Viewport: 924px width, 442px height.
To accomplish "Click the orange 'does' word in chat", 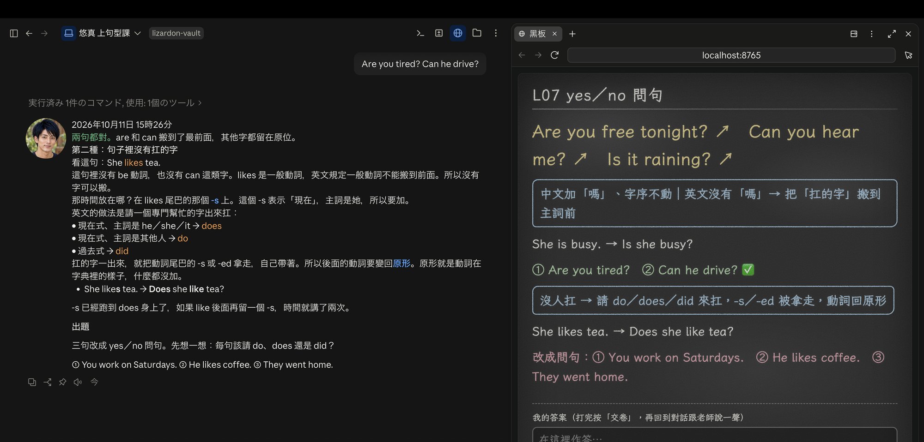I will (x=212, y=226).
